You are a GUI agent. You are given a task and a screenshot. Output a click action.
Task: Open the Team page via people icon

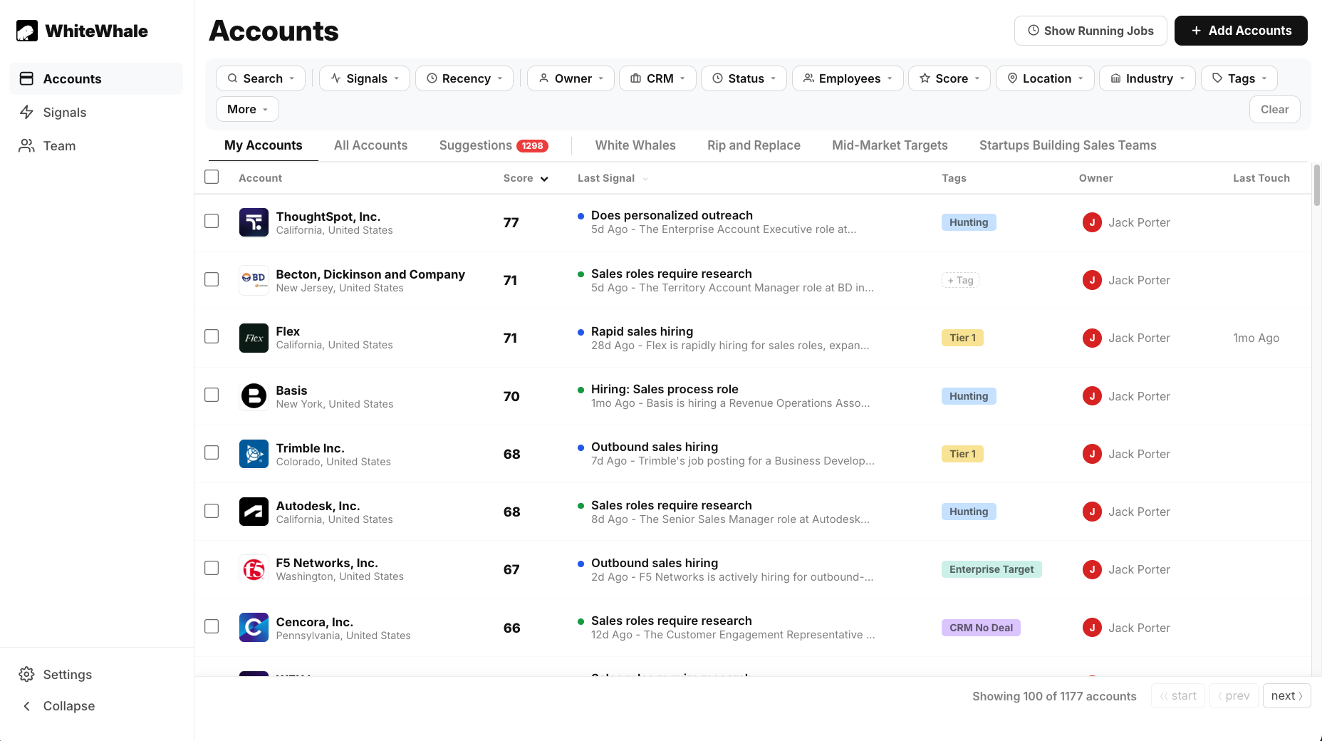tap(26, 145)
